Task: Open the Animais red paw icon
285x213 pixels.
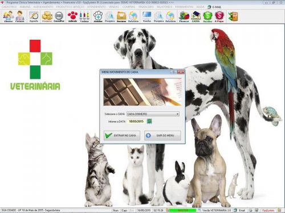Action: point(72,16)
